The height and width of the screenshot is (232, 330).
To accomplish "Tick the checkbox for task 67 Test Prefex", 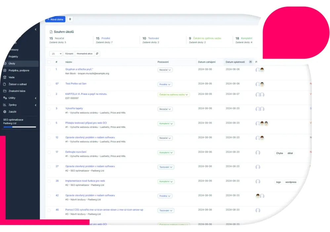I will point(48,84).
